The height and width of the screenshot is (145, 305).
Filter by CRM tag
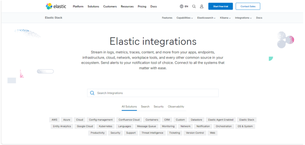click(167, 120)
